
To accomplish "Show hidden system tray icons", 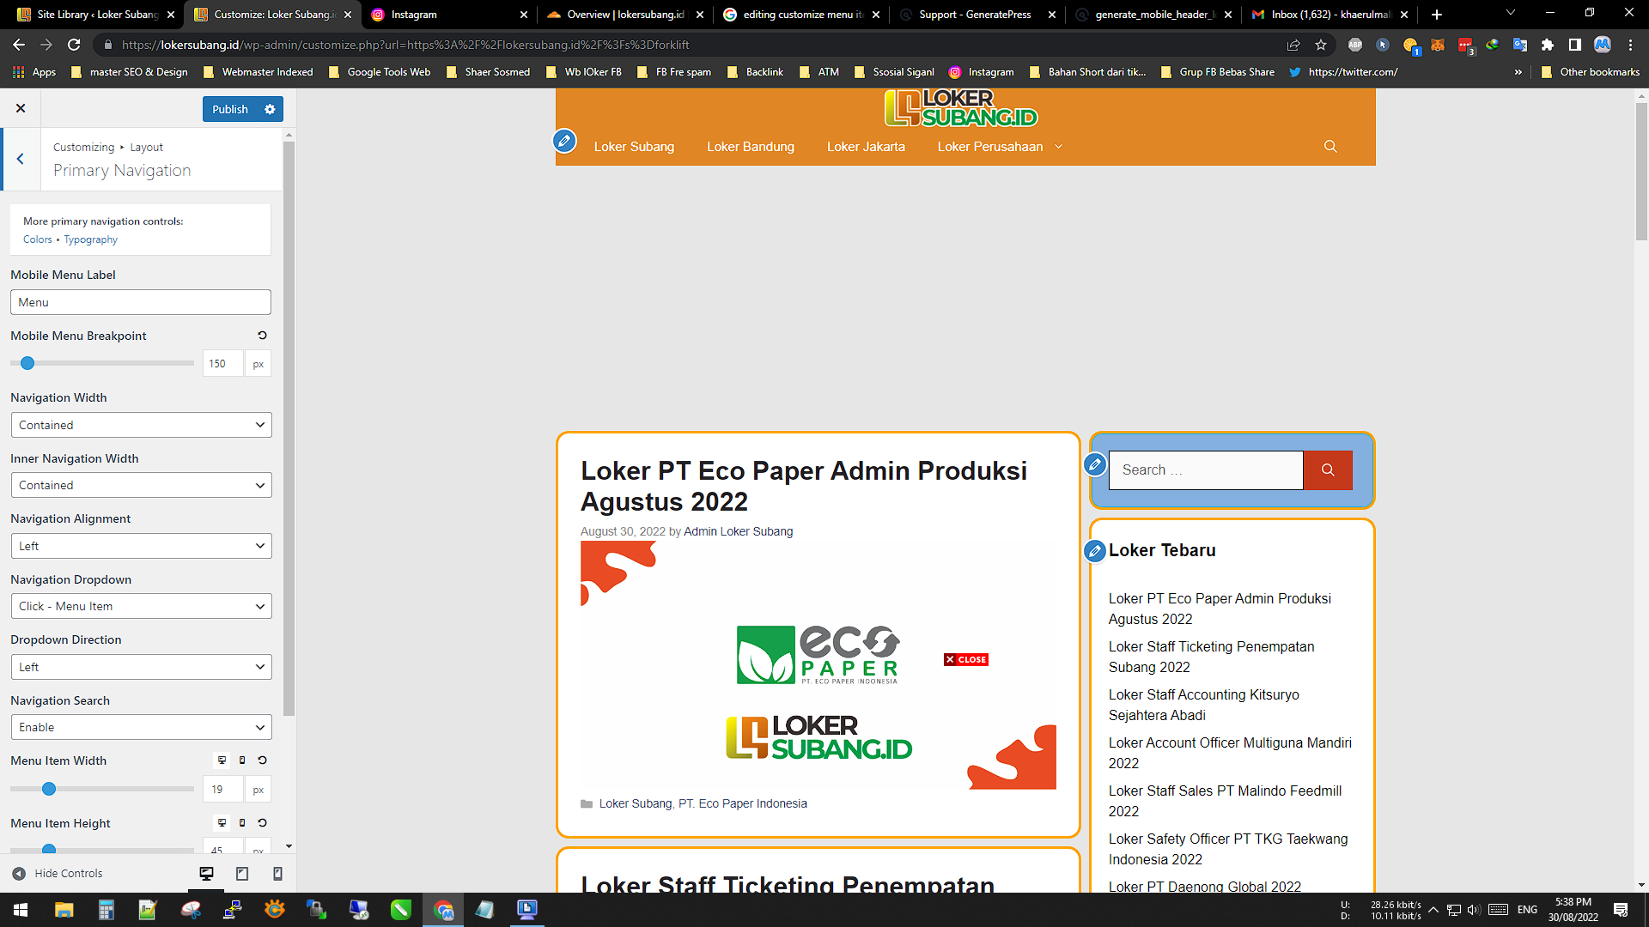I will coord(1433,910).
